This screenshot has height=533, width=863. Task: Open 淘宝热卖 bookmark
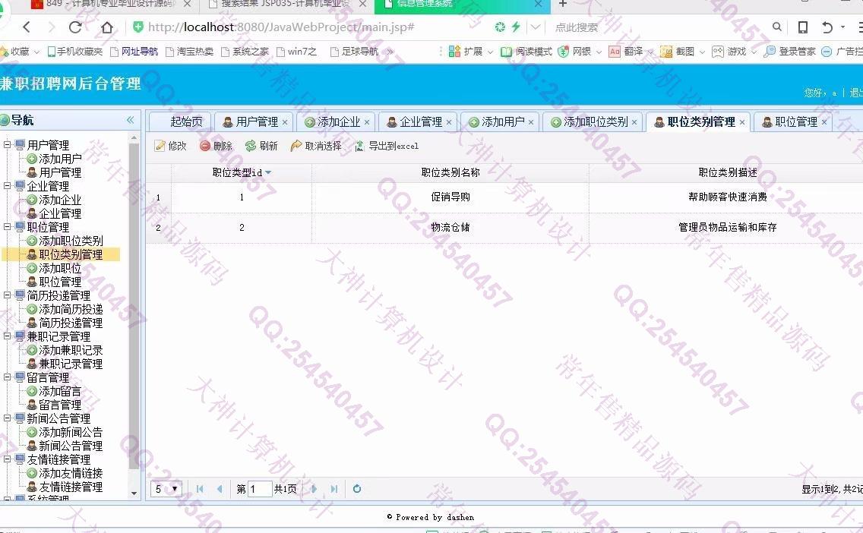click(189, 51)
